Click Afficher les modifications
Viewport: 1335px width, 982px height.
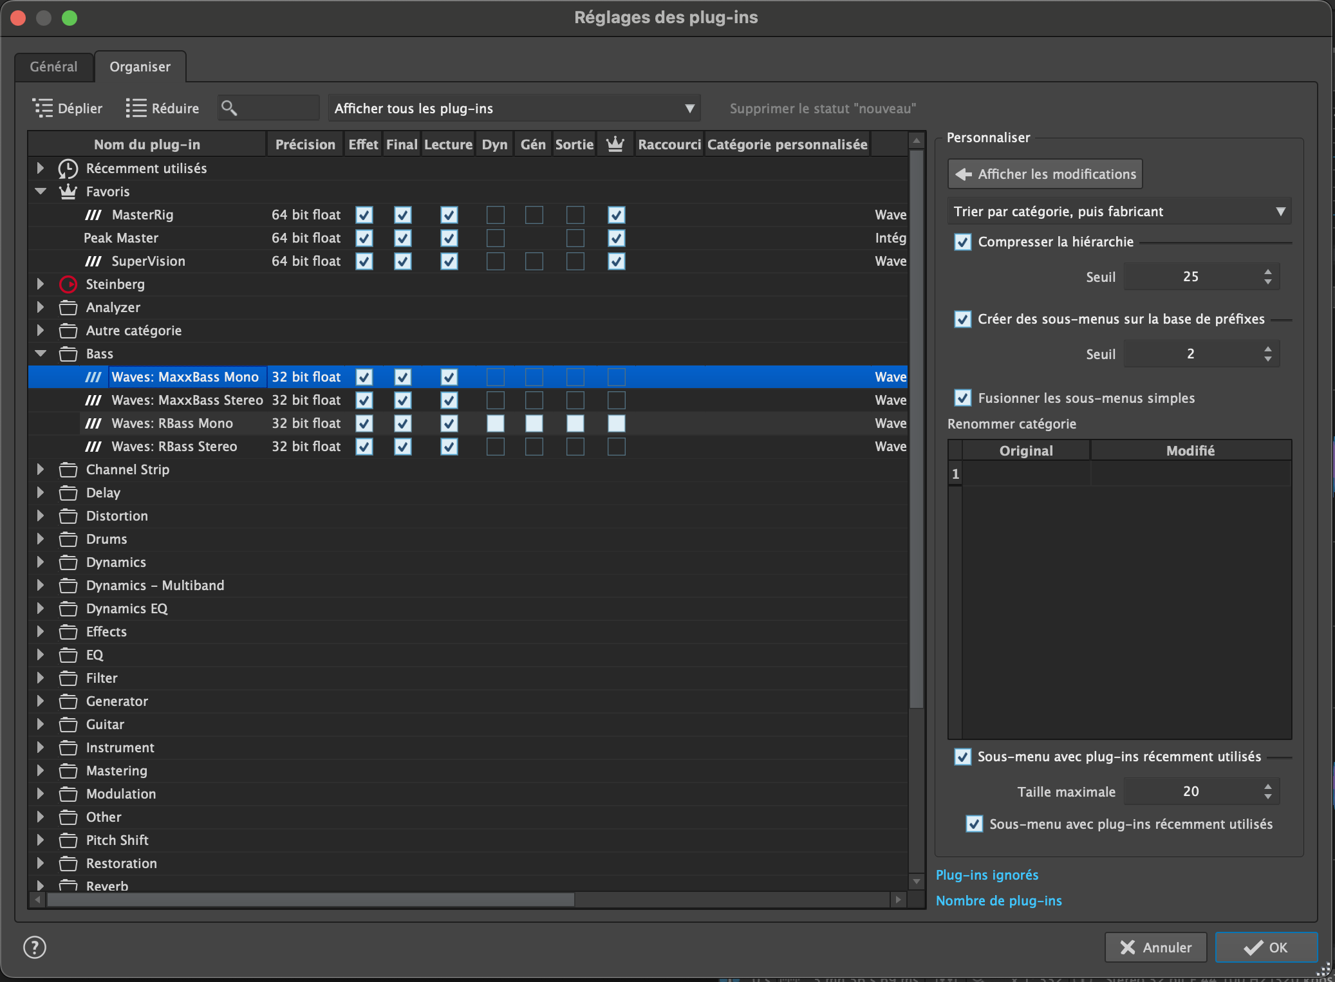tap(1045, 173)
